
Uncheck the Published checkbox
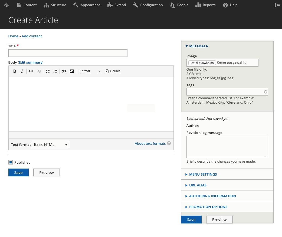pos(10,162)
